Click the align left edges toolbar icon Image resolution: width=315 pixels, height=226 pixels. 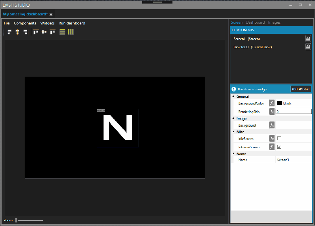9,32
